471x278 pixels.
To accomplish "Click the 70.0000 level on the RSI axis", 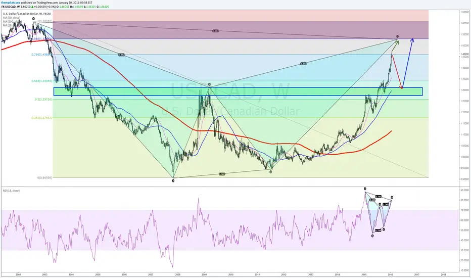I will 464,210.
